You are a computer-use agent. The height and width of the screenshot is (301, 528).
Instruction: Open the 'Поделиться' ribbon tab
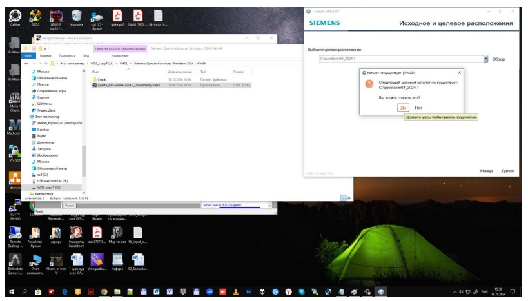point(66,56)
